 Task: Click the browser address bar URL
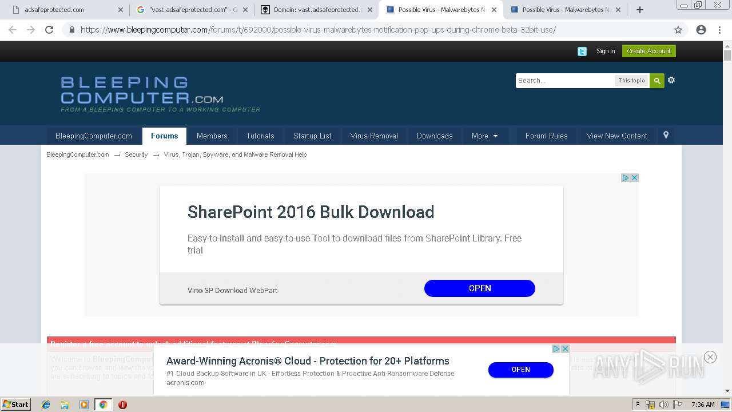click(318, 30)
